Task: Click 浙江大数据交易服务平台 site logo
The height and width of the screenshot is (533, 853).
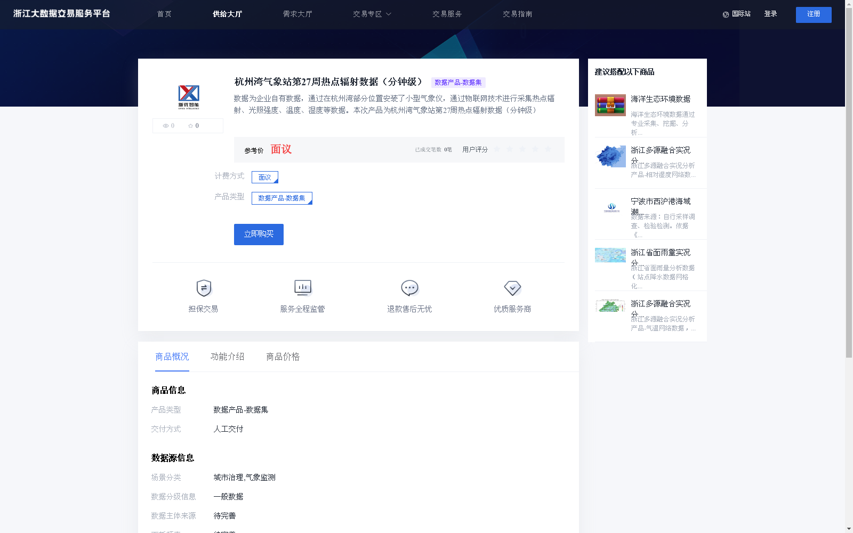Action: coord(62,14)
